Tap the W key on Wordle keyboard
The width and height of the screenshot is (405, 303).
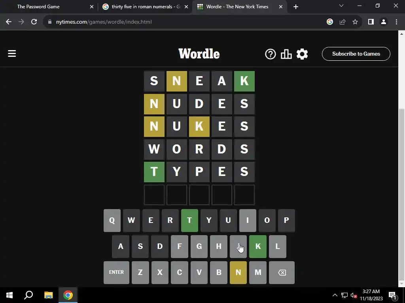[x=131, y=220]
